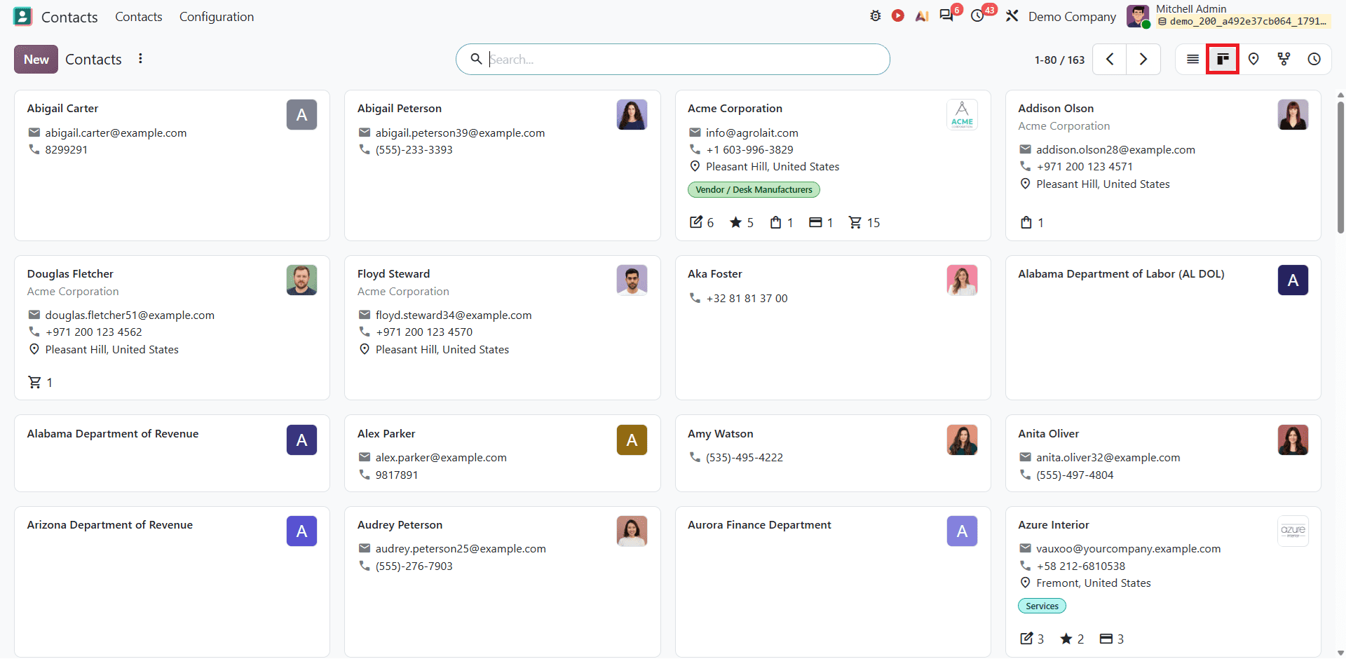This screenshot has height=659, width=1346.
Task: Click Fremont, United States address
Action: (x=1093, y=583)
